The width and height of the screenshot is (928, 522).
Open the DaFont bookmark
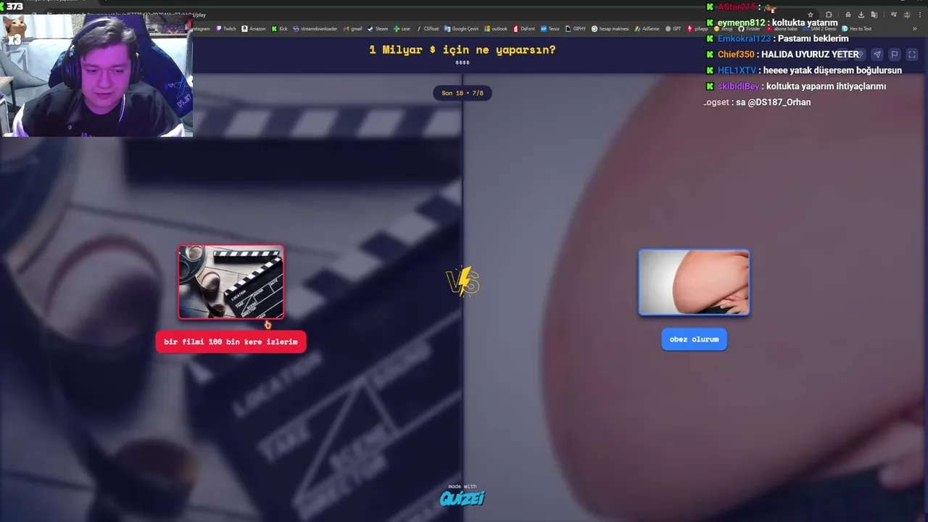click(524, 29)
